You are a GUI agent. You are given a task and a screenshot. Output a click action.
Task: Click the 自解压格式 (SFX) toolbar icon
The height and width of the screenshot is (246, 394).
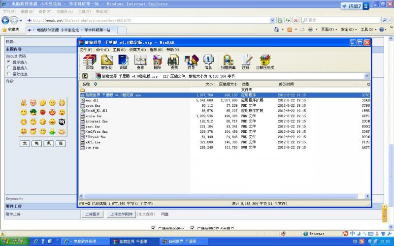click(x=265, y=62)
